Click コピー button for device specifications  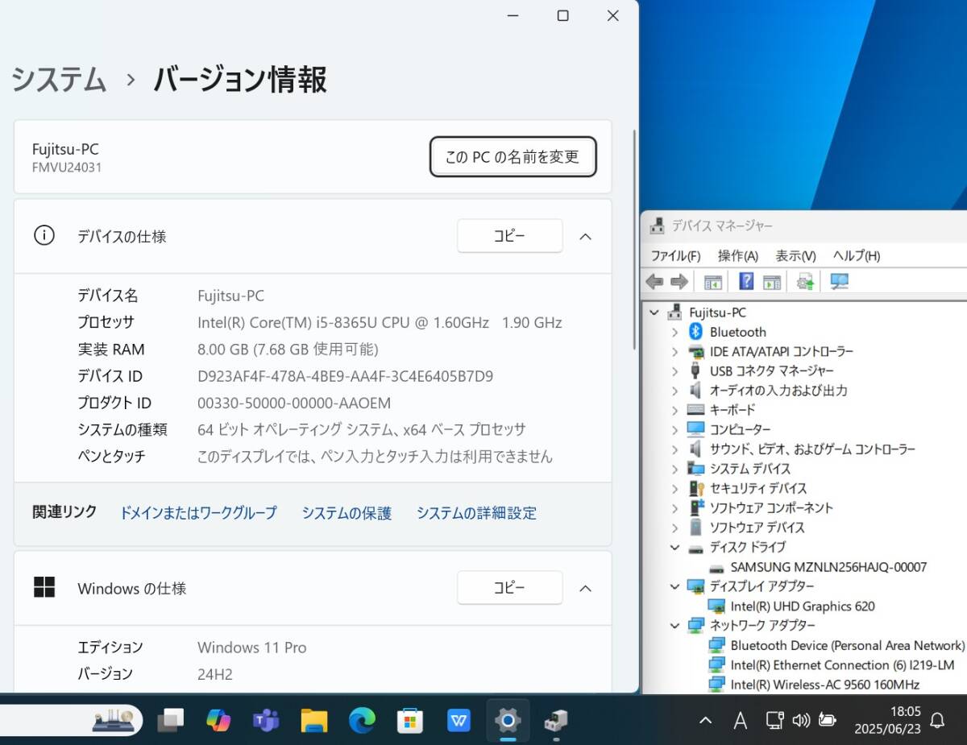tap(509, 236)
